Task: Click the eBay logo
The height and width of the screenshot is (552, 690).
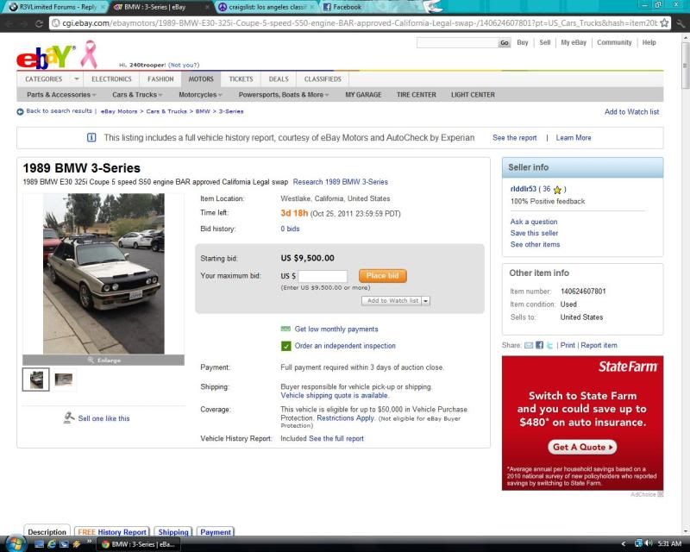Action: (45, 57)
